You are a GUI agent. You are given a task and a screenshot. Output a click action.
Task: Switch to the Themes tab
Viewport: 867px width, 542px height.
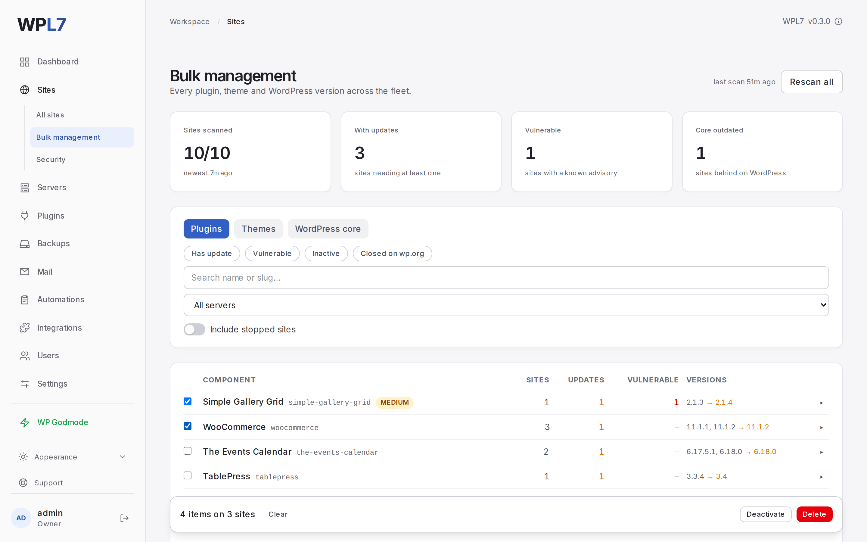coord(258,229)
